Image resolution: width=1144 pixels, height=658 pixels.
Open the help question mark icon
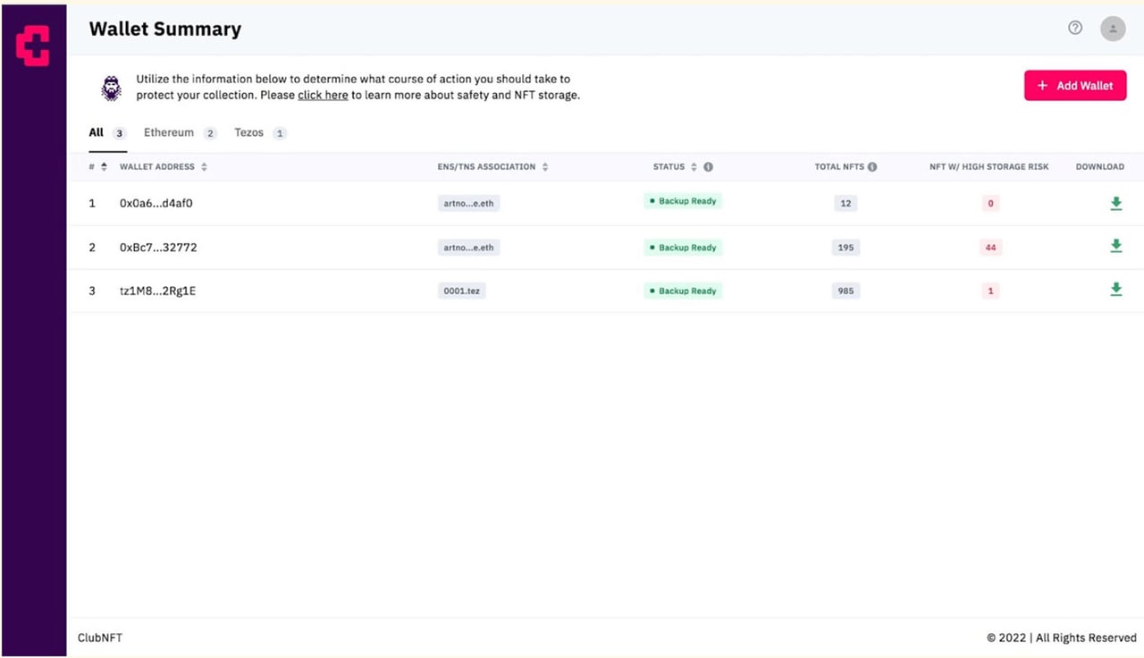1075,28
